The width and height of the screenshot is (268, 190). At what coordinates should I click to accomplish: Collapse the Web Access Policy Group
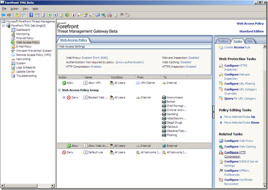point(59,90)
